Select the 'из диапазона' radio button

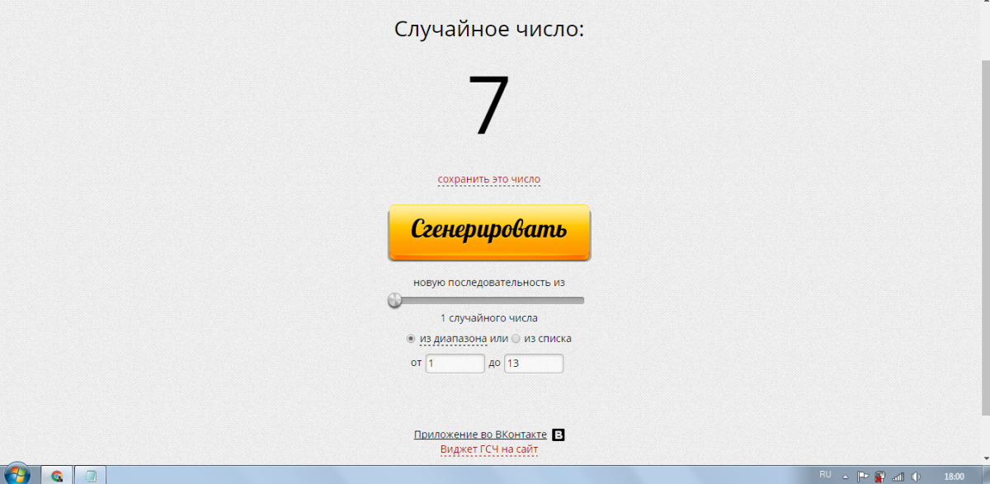pyautogui.click(x=411, y=338)
